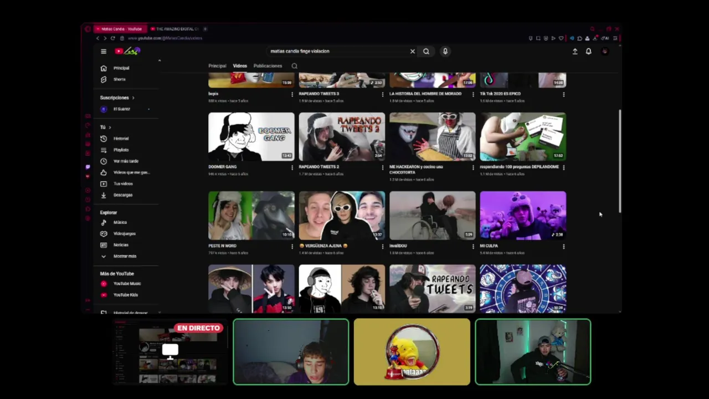
Task: Open Tus videos in the sidebar
Action: (123, 183)
